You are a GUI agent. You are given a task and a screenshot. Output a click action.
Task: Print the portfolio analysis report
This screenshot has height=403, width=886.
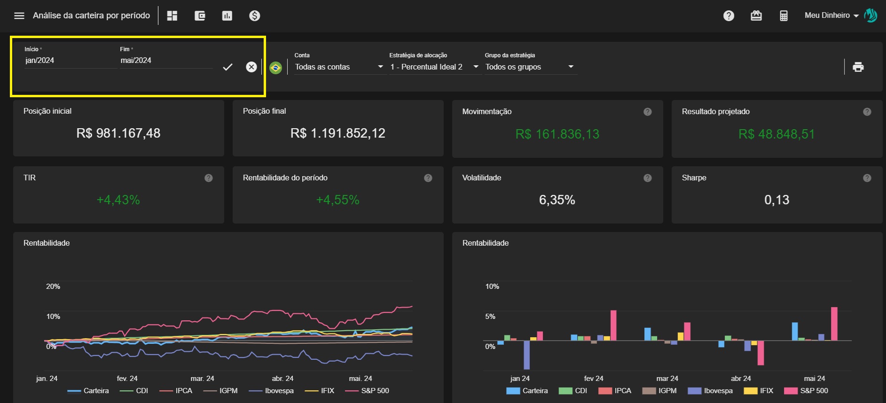pos(858,67)
